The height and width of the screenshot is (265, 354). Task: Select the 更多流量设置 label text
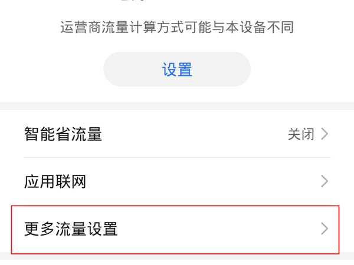(x=71, y=228)
